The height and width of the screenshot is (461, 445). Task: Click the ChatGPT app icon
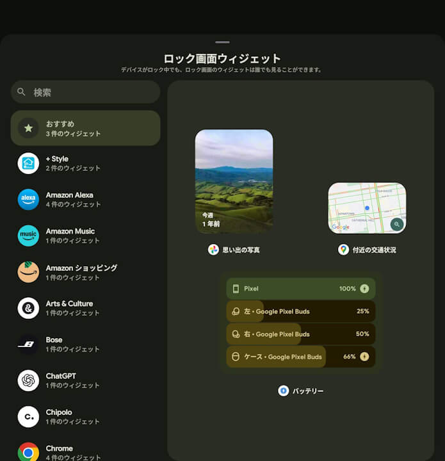point(28,380)
